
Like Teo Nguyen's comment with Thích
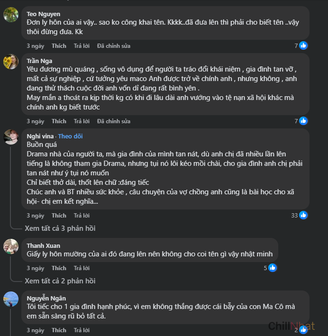tap(59, 46)
